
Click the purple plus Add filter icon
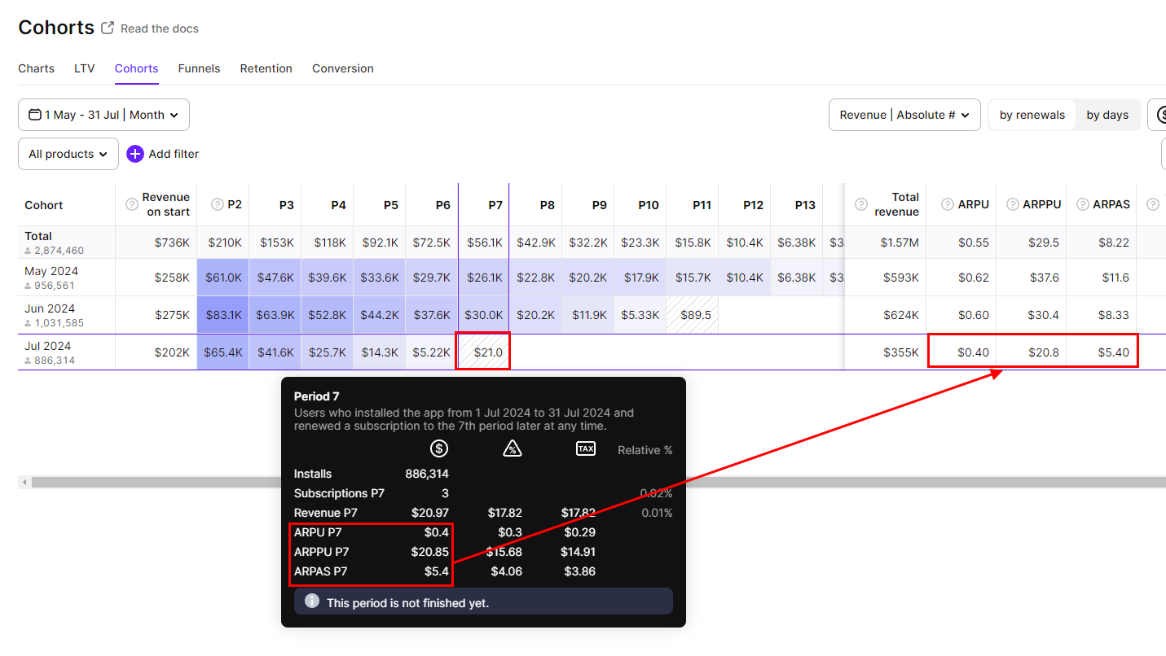[x=135, y=154]
